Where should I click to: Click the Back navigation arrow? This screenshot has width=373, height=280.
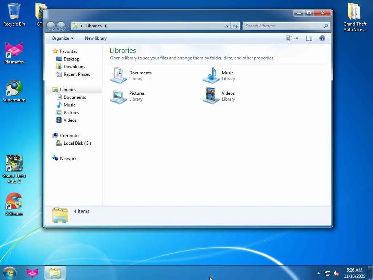(51, 26)
